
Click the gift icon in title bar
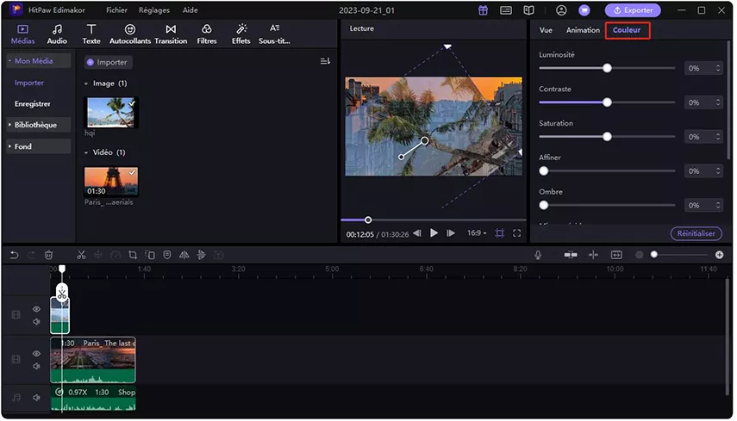[x=484, y=10]
